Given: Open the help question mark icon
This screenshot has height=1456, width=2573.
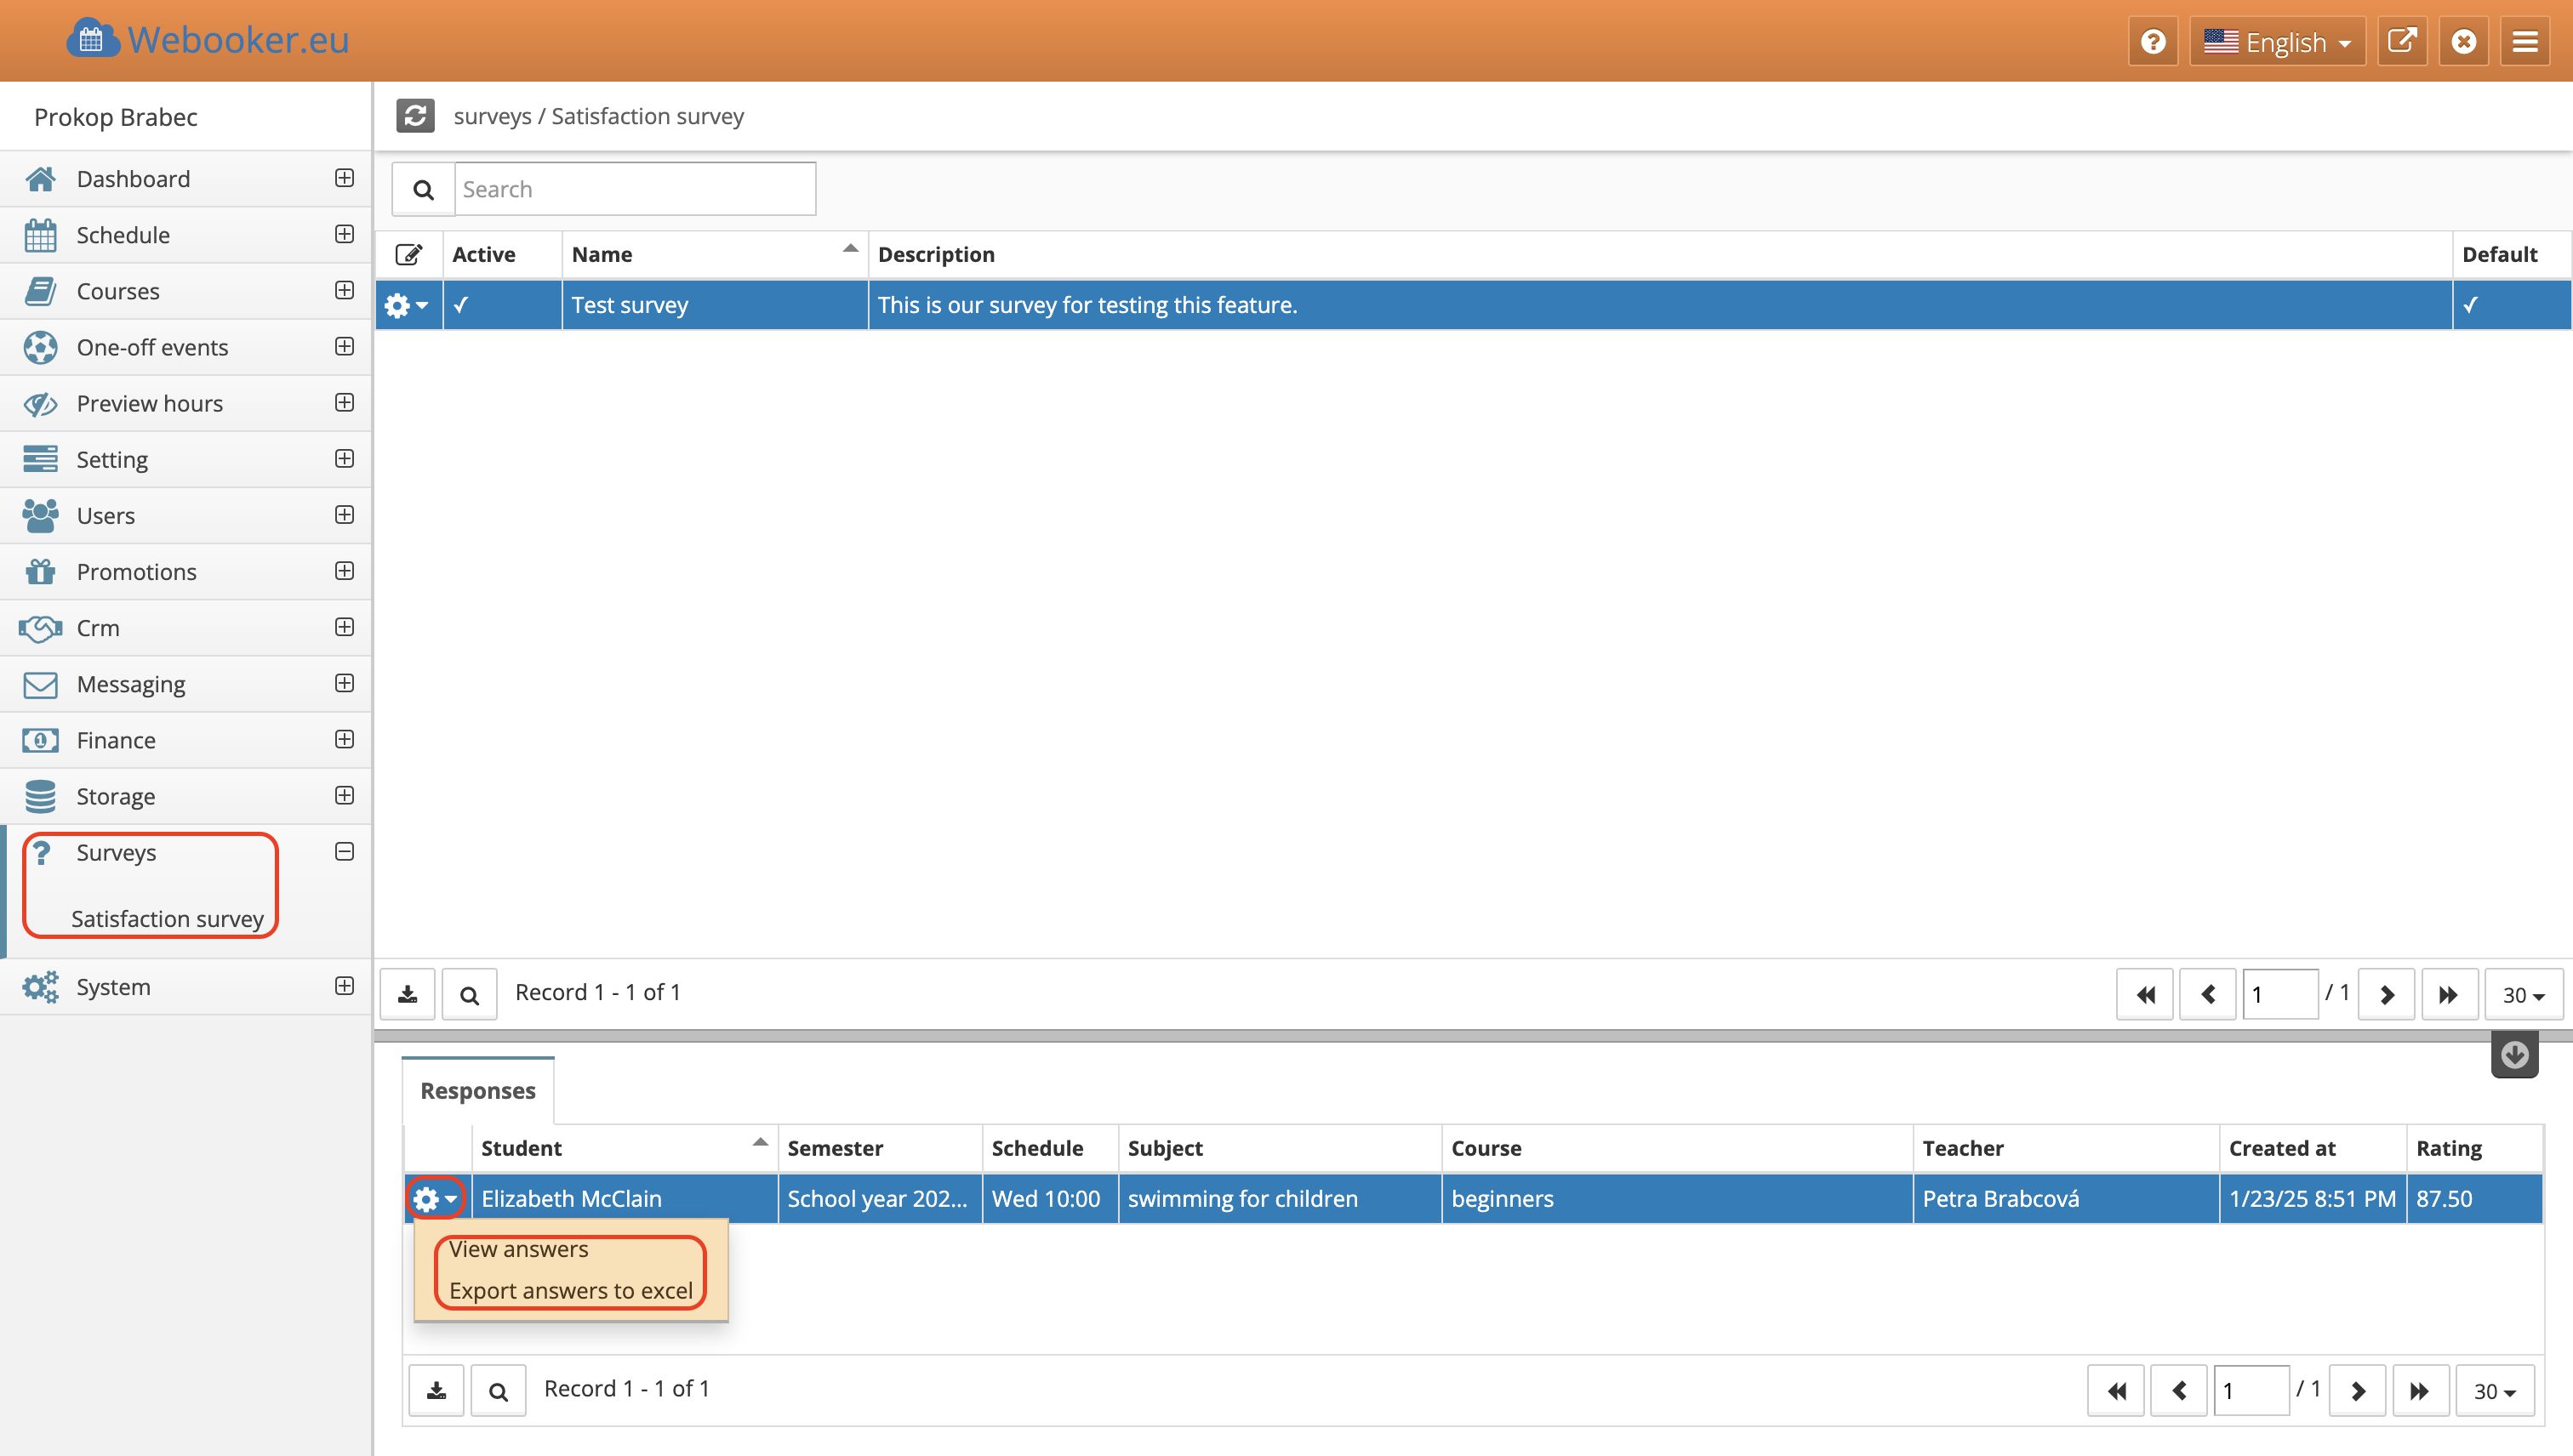Looking at the screenshot, I should tap(2153, 42).
